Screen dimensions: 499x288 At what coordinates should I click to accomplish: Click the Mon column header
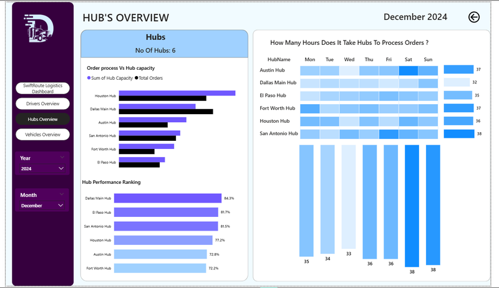[x=309, y=59]
